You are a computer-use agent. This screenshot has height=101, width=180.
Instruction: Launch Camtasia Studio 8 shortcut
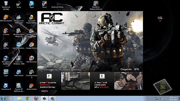[x=31, y=74]
